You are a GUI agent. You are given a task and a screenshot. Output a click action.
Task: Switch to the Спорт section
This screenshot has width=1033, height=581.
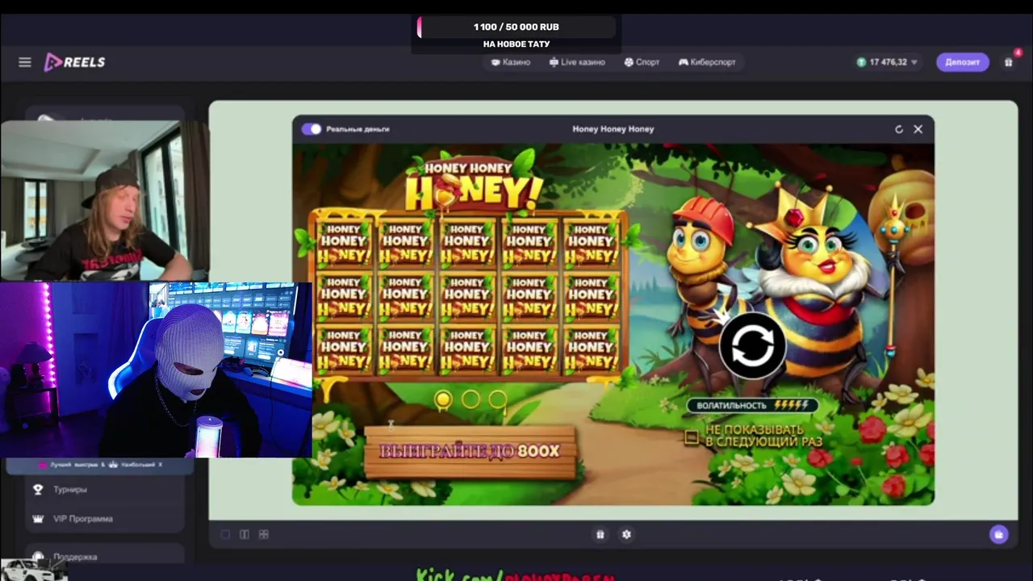pyautogui.click(x=642, y=62)
